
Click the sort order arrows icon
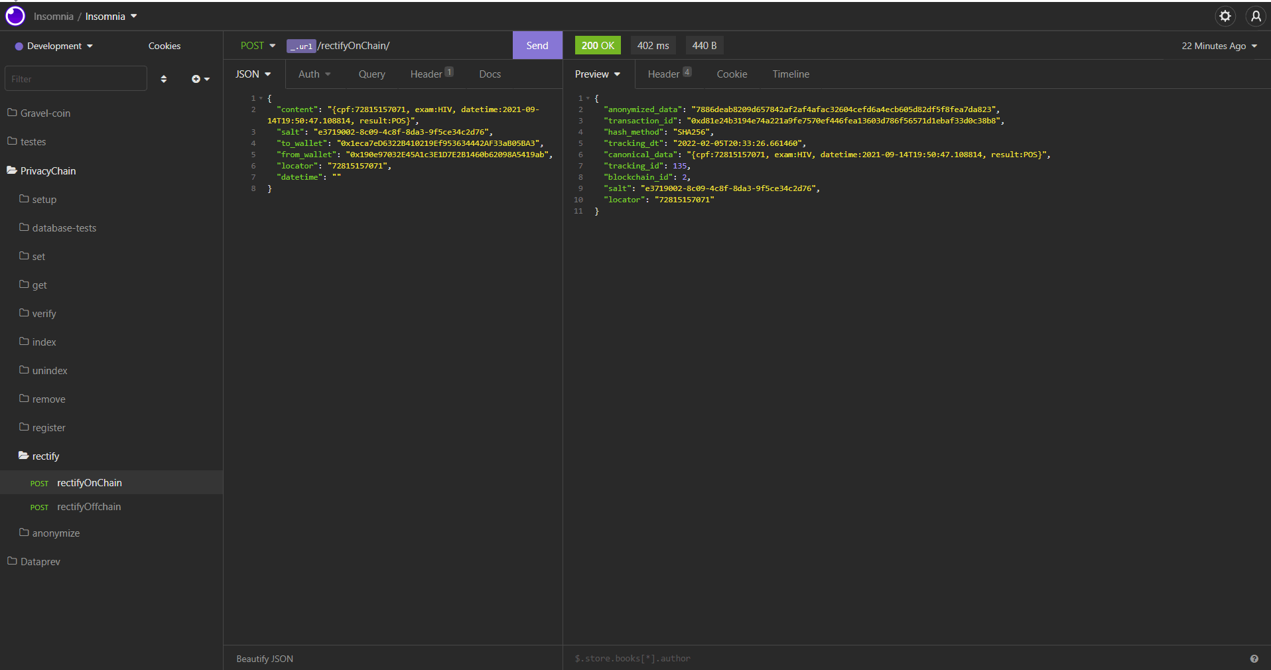point(164,79)
